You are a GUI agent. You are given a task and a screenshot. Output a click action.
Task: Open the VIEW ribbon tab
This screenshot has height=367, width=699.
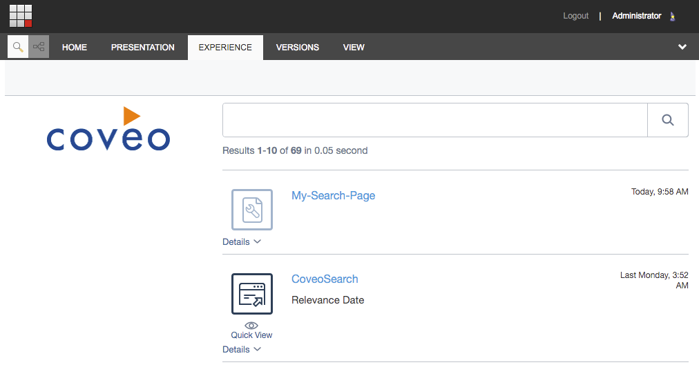coord(354,47)
